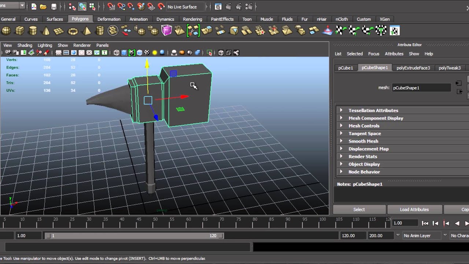Select by hierarchy mode icon
Image resolution: width=469 pixels, height=264 pixels.
coord(72,7)
